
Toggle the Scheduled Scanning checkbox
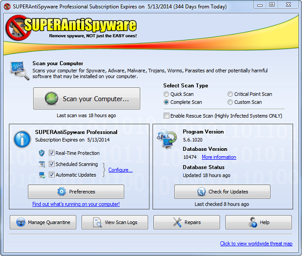tap(51, 164)
